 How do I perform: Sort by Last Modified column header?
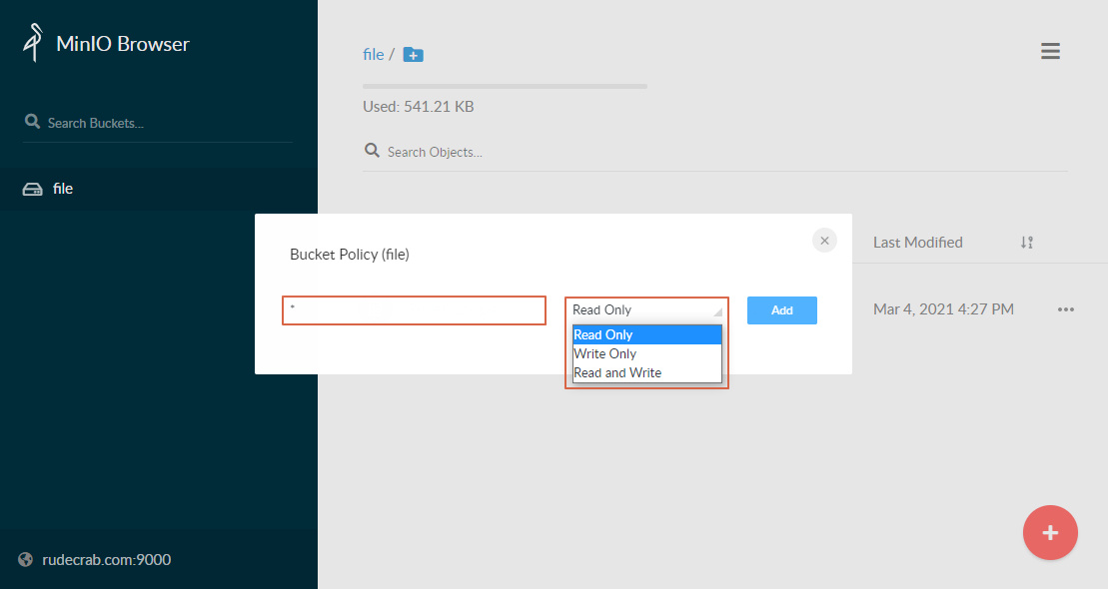click(918, 243)
